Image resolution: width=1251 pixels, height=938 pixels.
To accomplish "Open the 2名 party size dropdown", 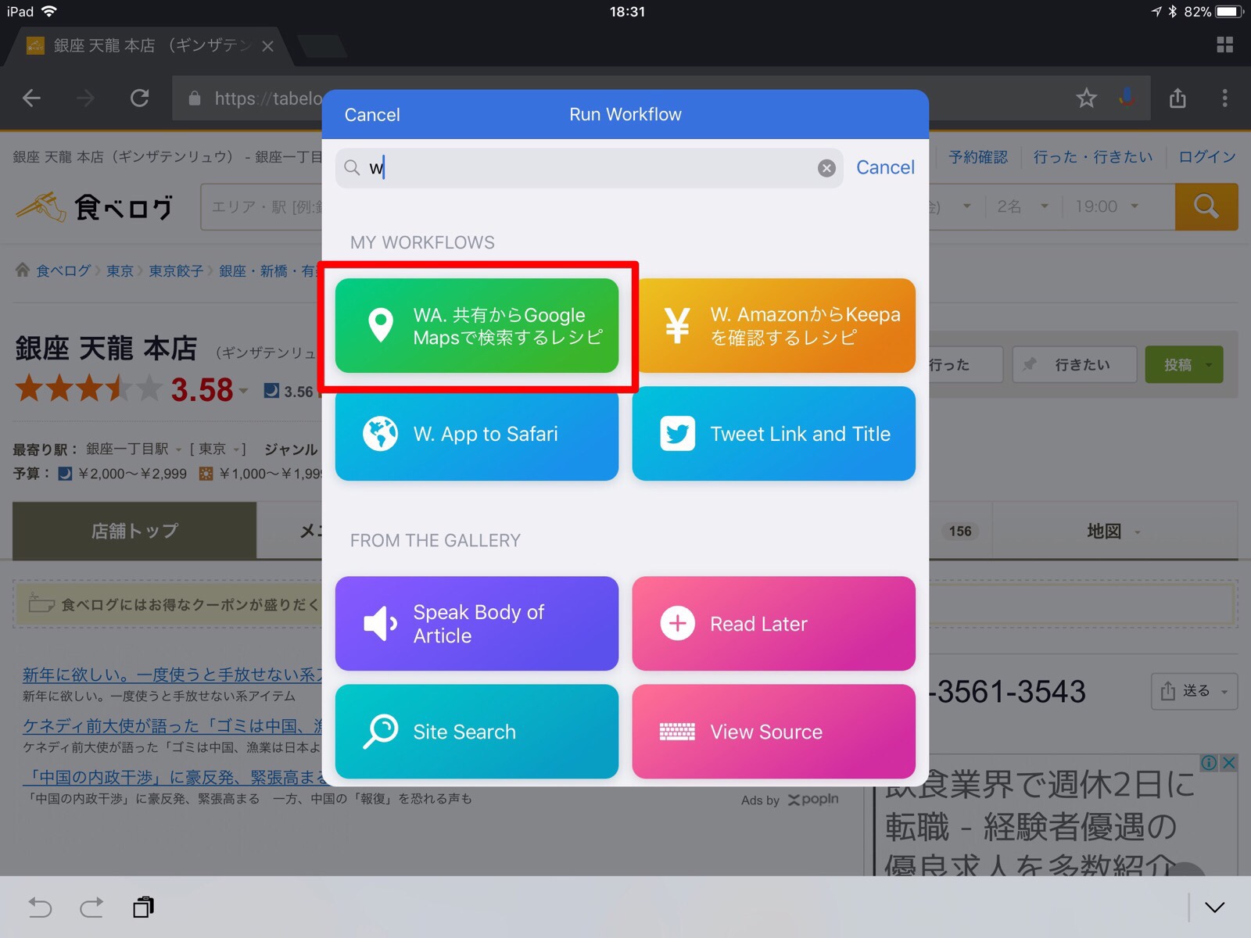I will [1022, 206].
